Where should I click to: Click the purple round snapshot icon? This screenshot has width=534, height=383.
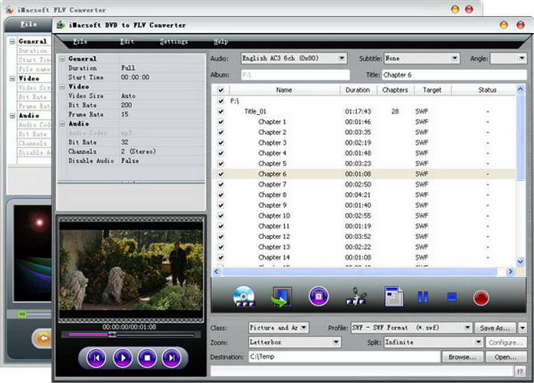coord(319,296)
